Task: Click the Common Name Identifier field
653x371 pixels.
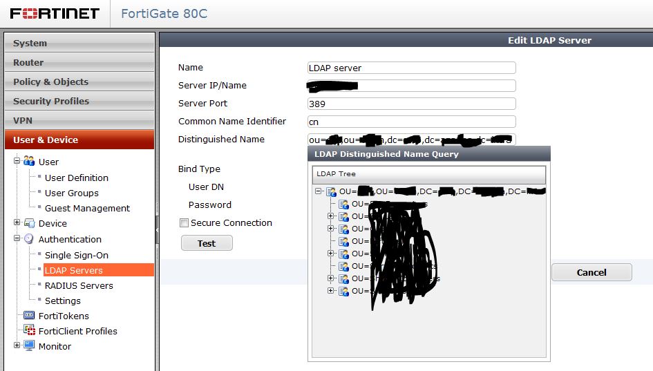Action: coord(411,122)
